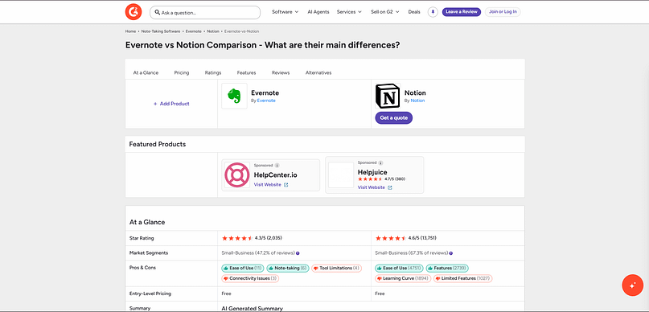Select the Evernote elephant logo
The width and height of the screenshot is (649, 312).
pyautogui.click(x=234, y=96)
